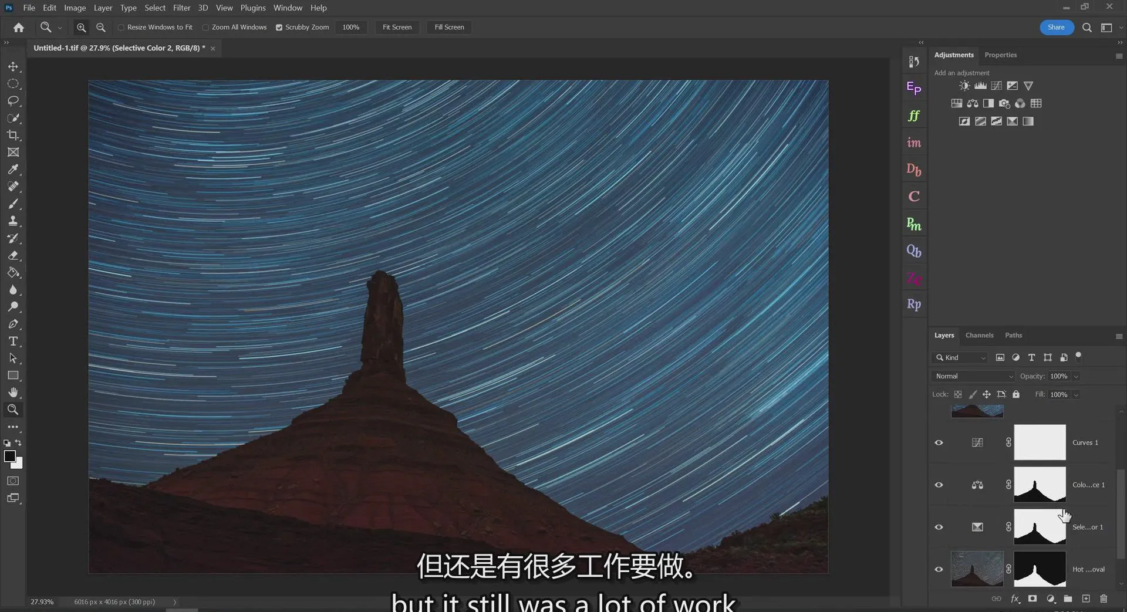1127x612 pixels.
Task: Add layer mask button in Layers panel
Action: [x=1032, y=599]
